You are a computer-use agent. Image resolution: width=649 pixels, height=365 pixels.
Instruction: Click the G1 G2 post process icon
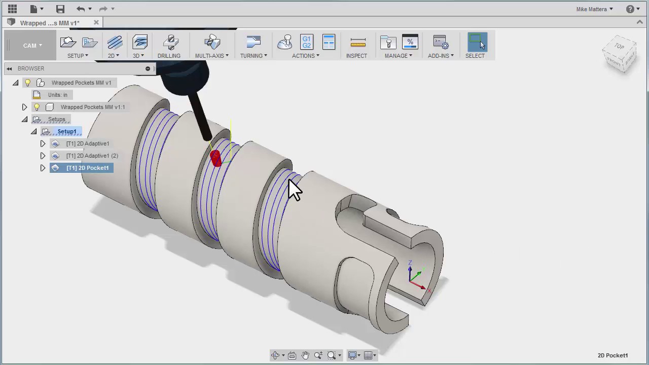[306, 42]
